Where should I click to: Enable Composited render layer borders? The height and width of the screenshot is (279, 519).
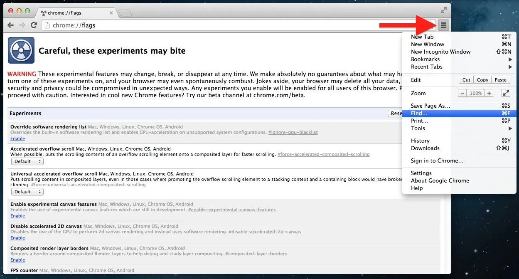(17, 260)
